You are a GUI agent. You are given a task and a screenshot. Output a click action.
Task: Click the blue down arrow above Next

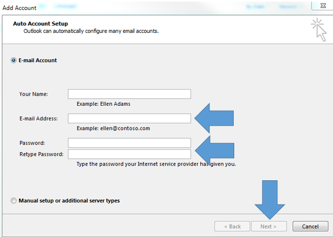(x=270, y=200)
